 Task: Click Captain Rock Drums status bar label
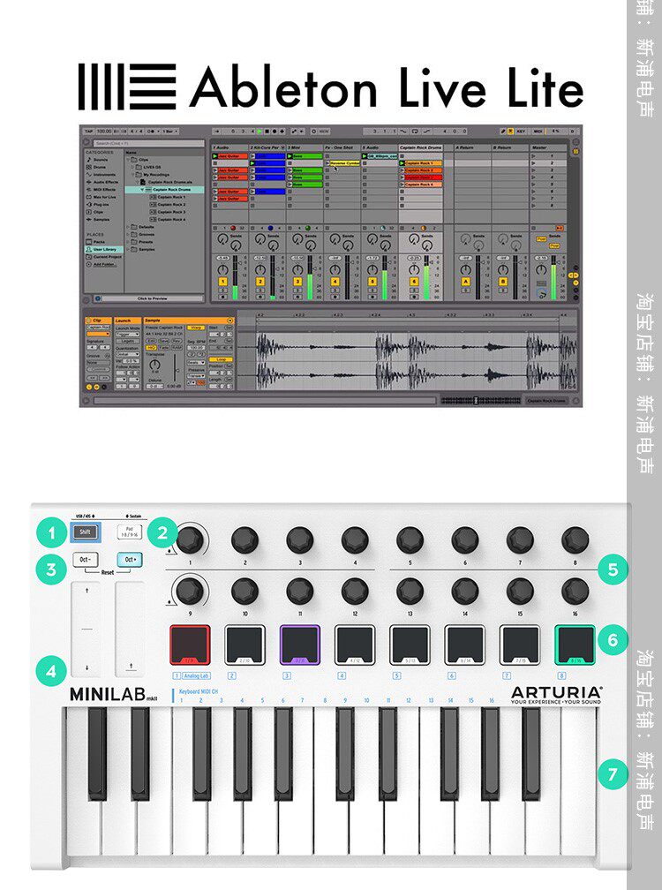tap(546, 400)
